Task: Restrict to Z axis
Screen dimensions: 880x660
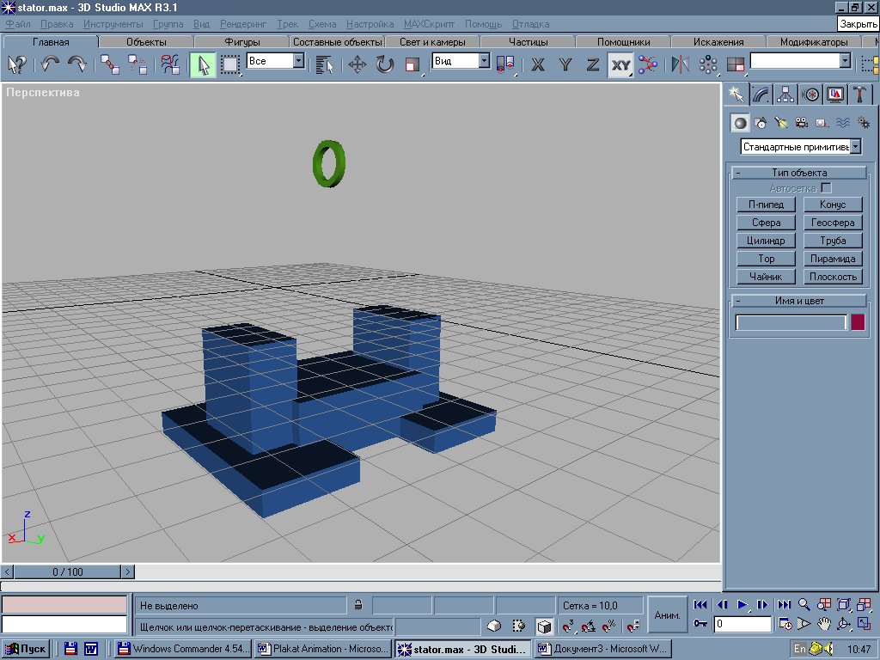Action: (593, 64)
